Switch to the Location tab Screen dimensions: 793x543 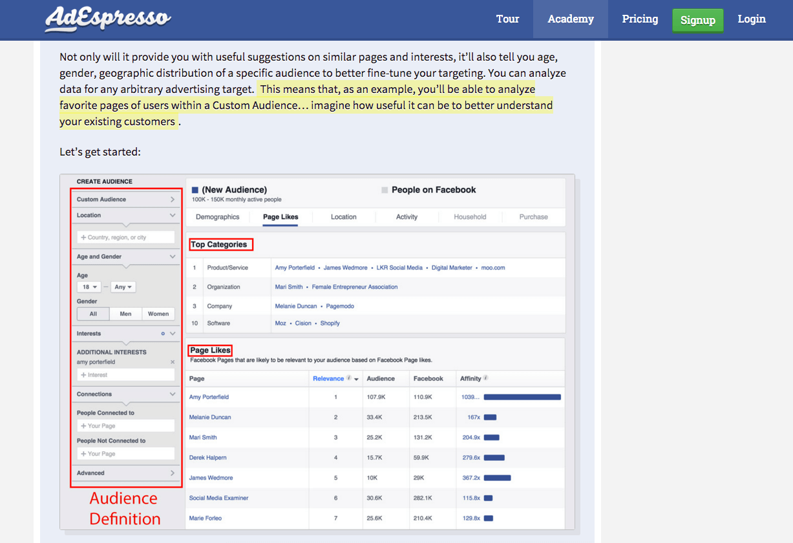click(344, 217)
